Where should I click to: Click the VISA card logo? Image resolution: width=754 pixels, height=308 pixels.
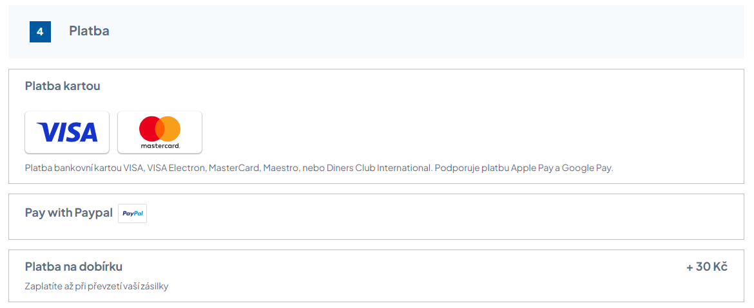tap(67, 132)
